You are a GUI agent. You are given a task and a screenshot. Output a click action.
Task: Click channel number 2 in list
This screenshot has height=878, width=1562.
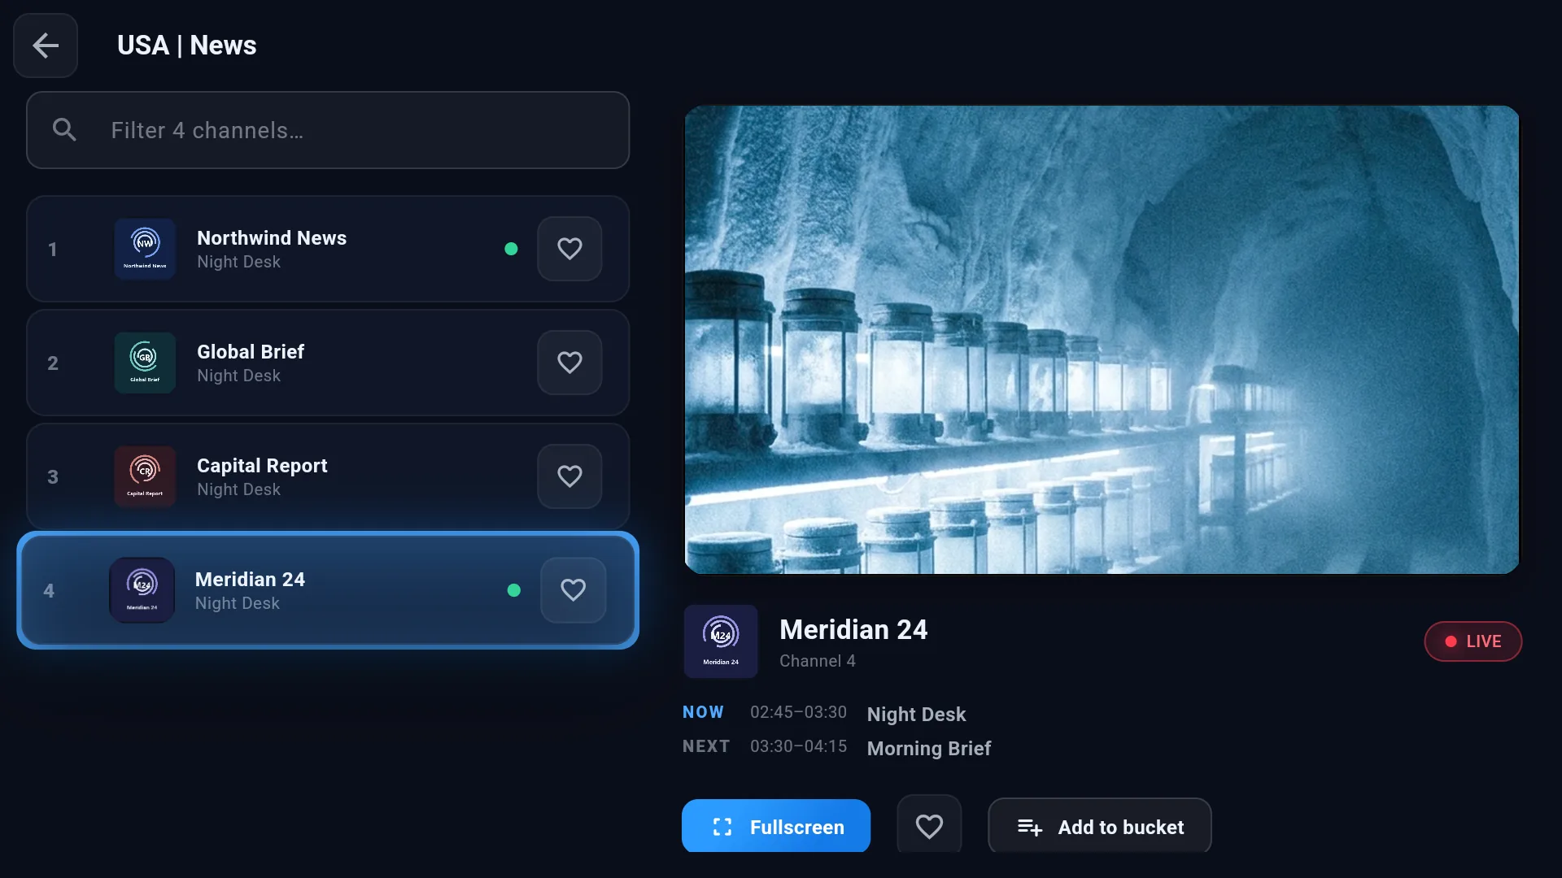(53, 363)
